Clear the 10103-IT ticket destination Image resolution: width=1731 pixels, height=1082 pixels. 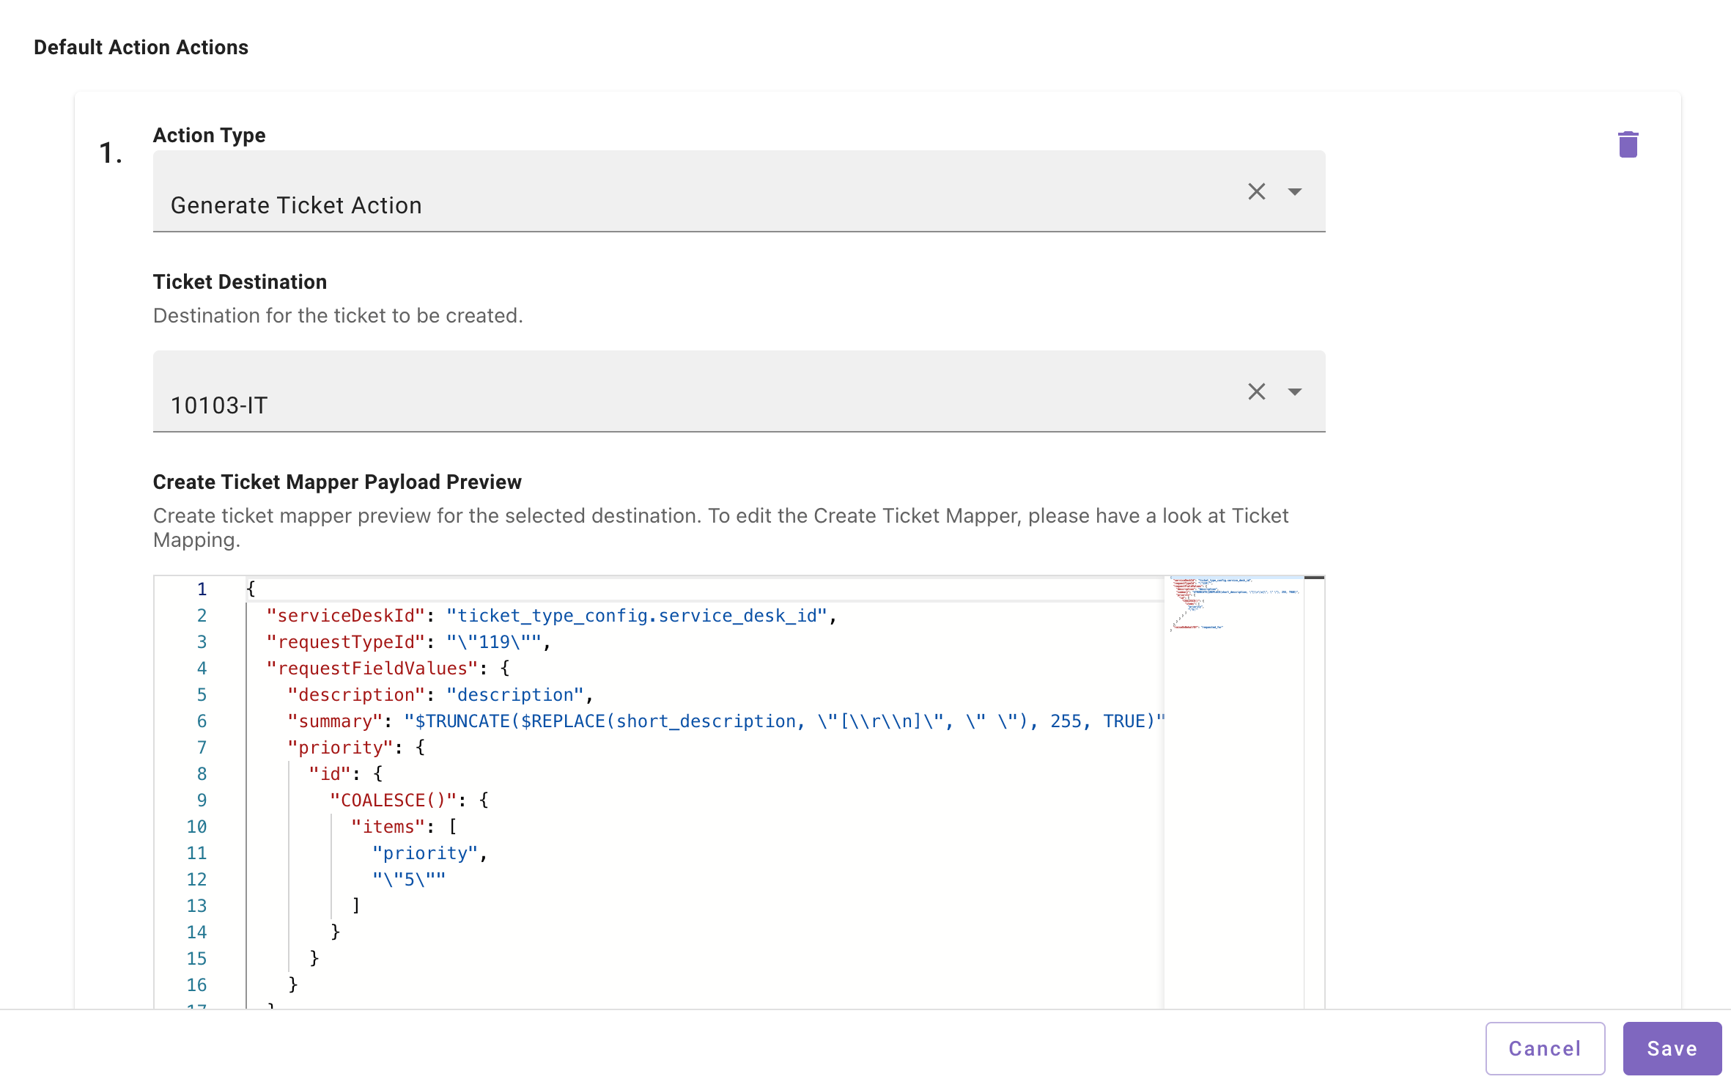pyautogui.click(x=1256, y=391)
